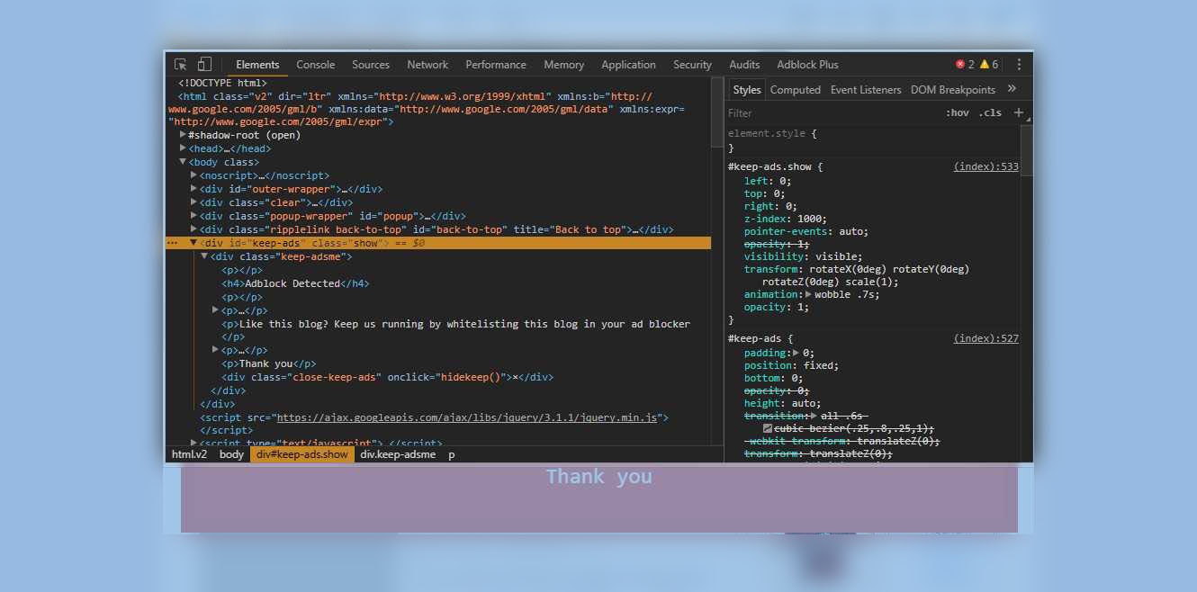
Task: Expand the noscript element node
Action: tap(194, 175)
